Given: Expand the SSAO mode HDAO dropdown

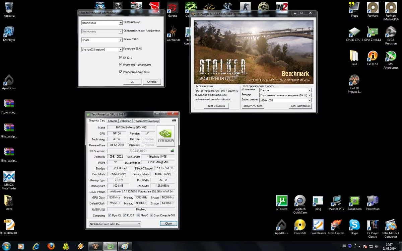Looking at the screenshot, I should [121, 40].
